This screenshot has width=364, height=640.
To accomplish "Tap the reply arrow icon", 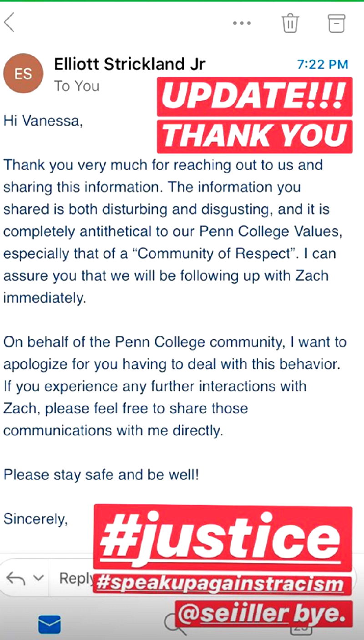I will pyautogui.click(x=16, y=579).
